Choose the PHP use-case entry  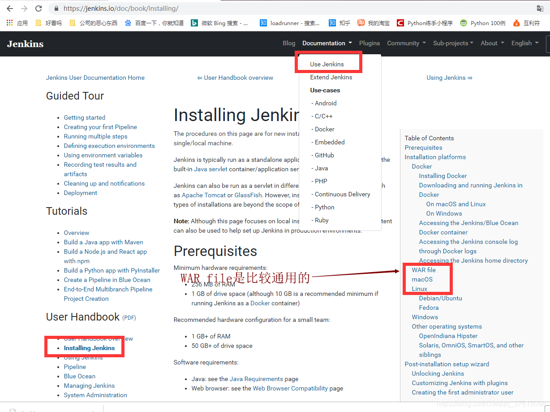coord(319,181)
